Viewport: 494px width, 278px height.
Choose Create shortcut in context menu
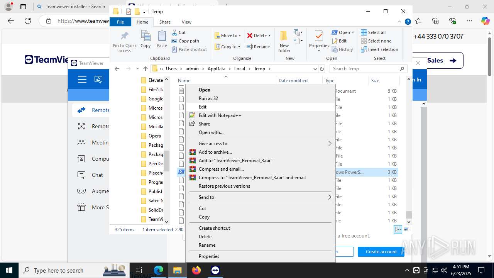260,228
